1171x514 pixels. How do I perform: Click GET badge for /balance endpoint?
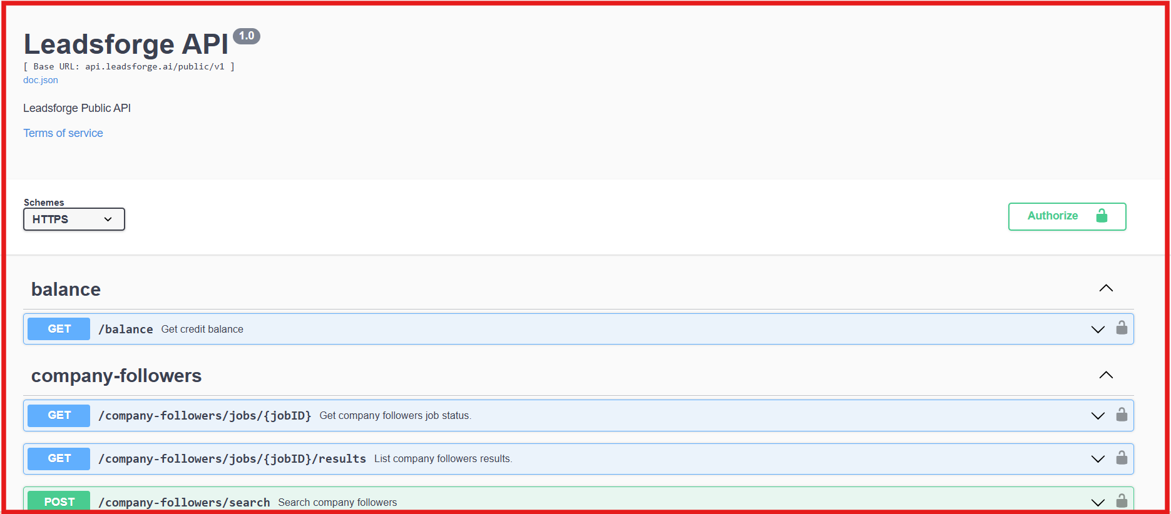pos(59,329)
